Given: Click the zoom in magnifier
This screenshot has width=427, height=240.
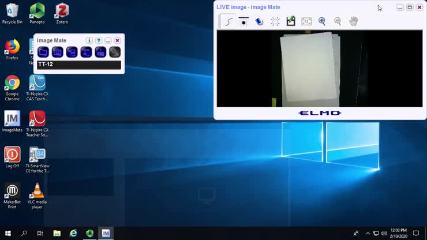Looking at the screenshot, I should coord(322,21).
